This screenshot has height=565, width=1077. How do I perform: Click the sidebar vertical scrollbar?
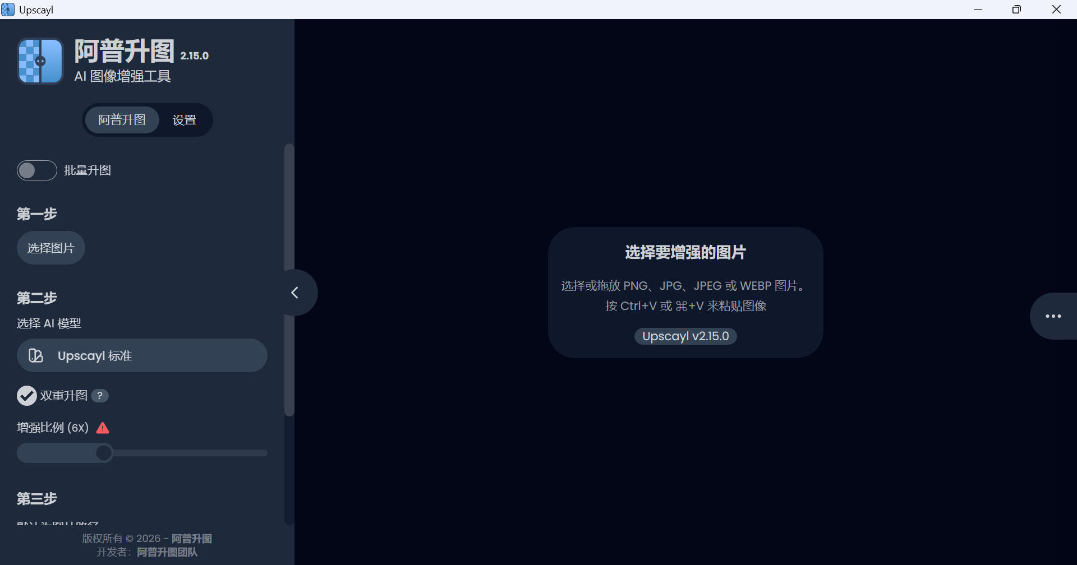289,280
